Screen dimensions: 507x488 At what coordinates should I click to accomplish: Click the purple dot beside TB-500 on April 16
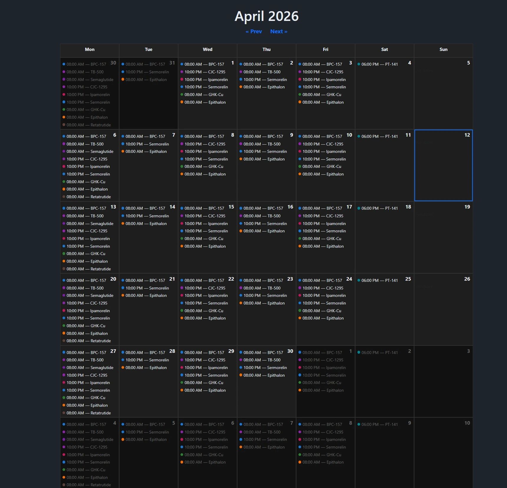241,216
